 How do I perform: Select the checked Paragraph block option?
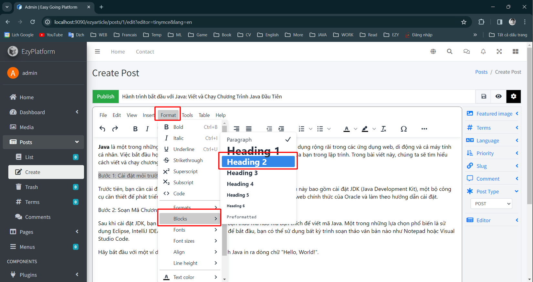pos(258,140)
